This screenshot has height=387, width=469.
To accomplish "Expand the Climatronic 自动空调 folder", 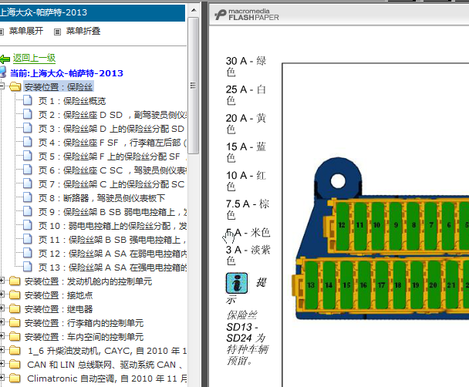I will [x=2, y=378].
